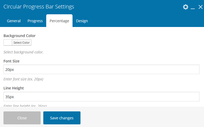204x127 pixels.
Task: Click the Line Height label
Action: [x=14, y=88]
